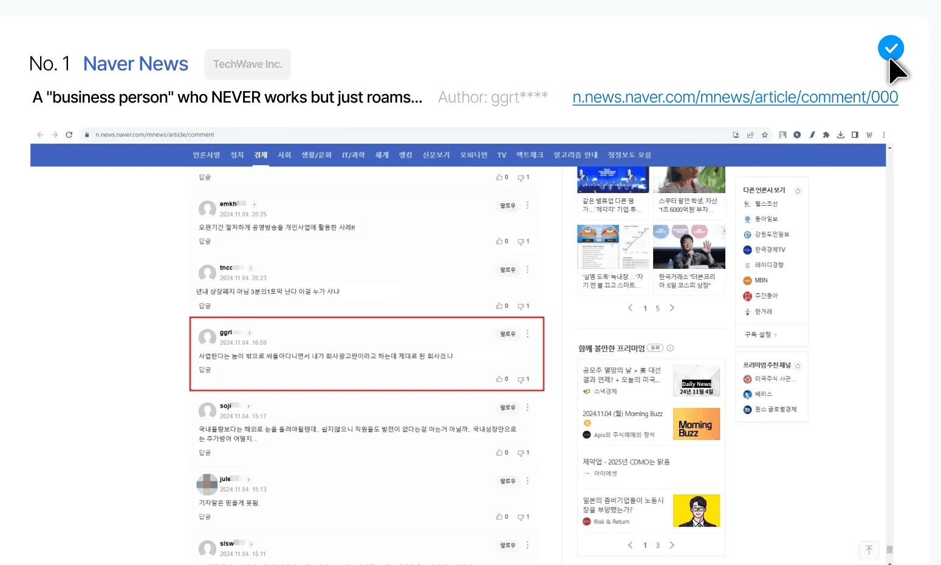Click the browser forward arrow

[55, 135]
